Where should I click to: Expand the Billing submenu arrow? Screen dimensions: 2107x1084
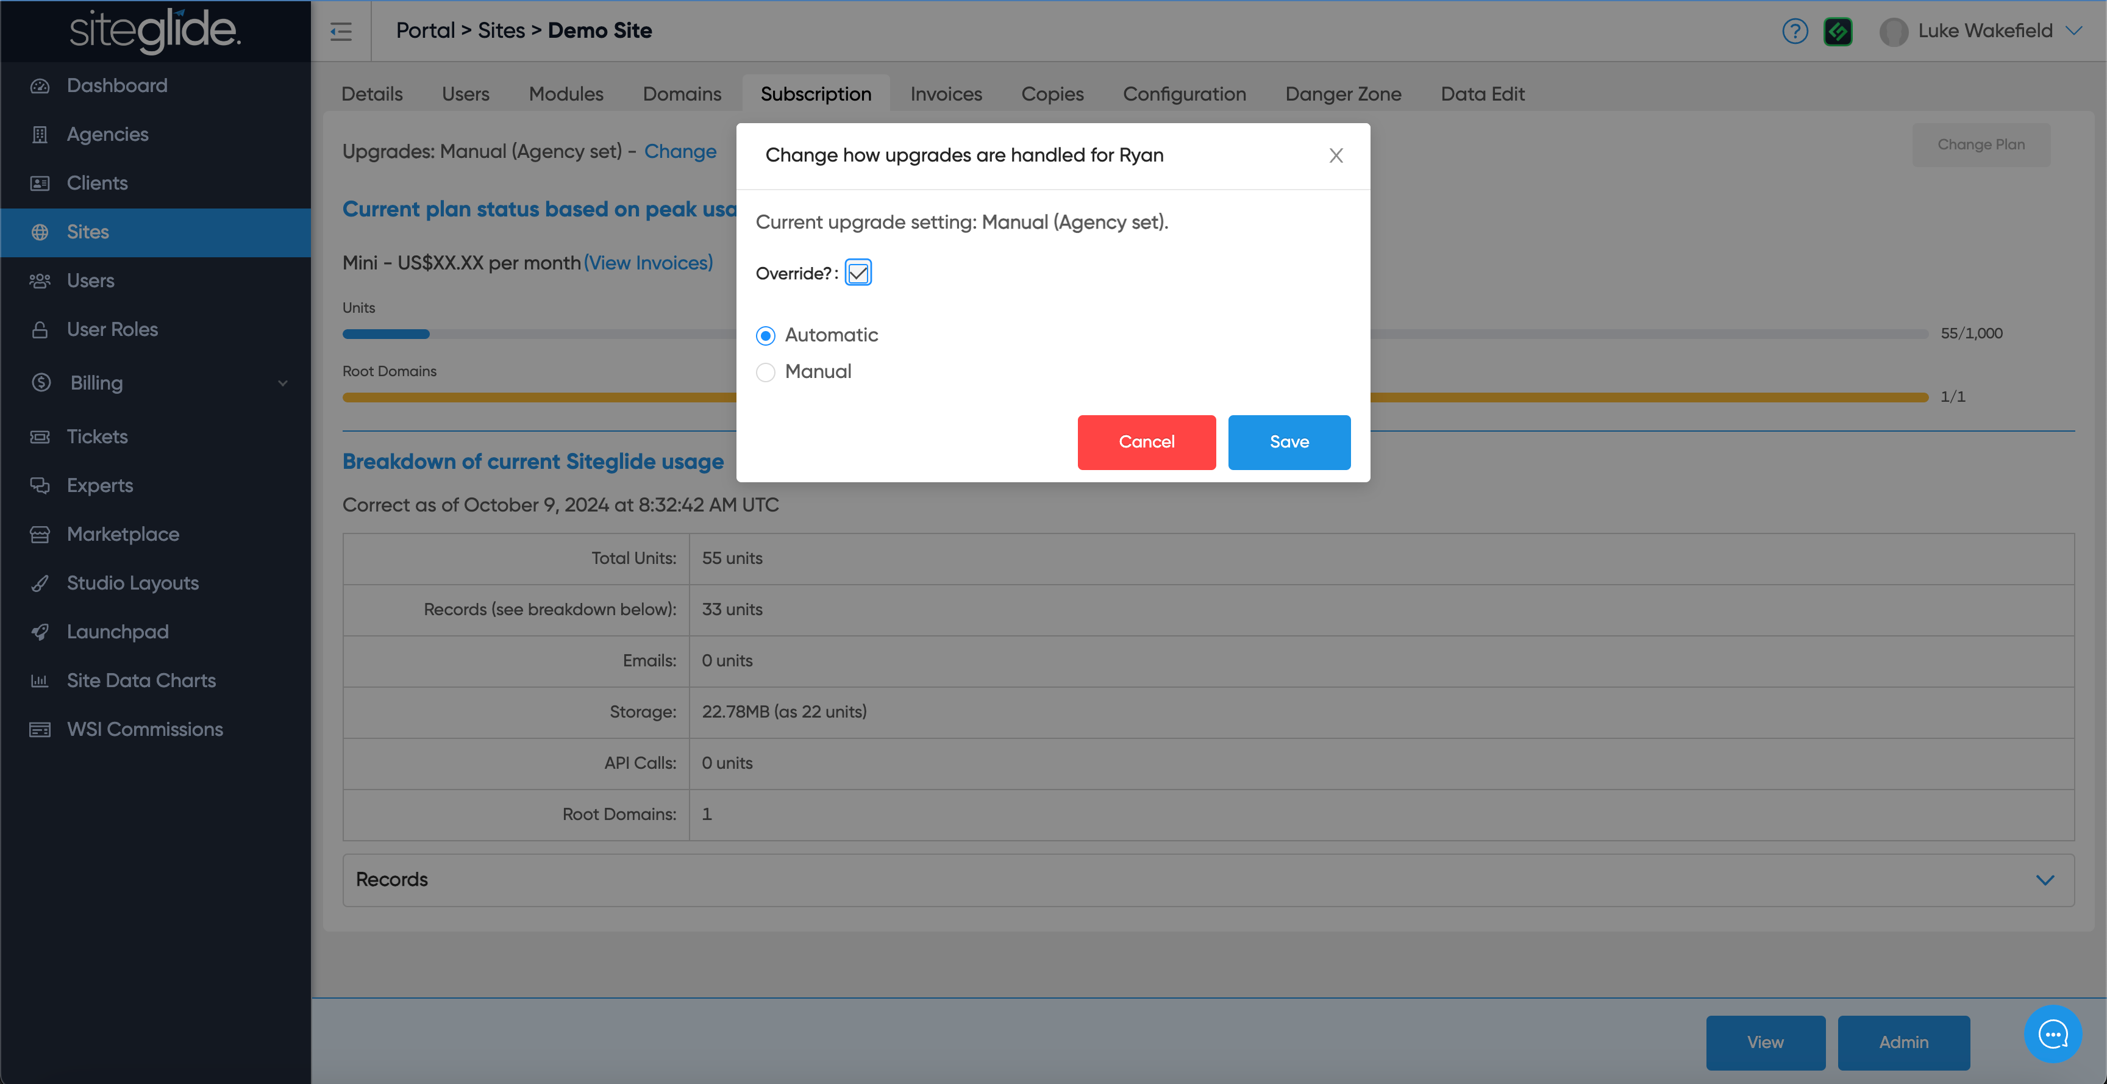pos(282,383)
